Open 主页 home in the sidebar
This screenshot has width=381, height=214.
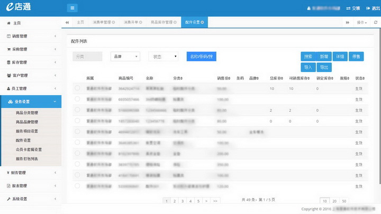pyautogui.click(x=31, y=23)
